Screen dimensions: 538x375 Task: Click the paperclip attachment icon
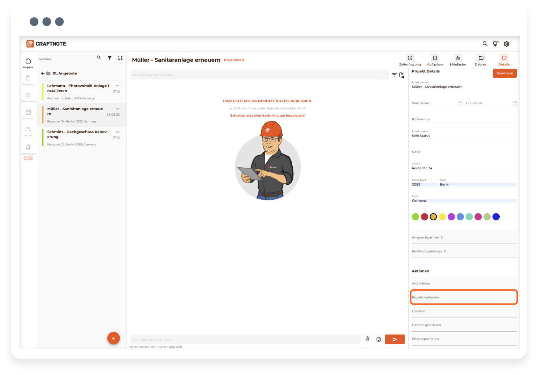point(367,339)
